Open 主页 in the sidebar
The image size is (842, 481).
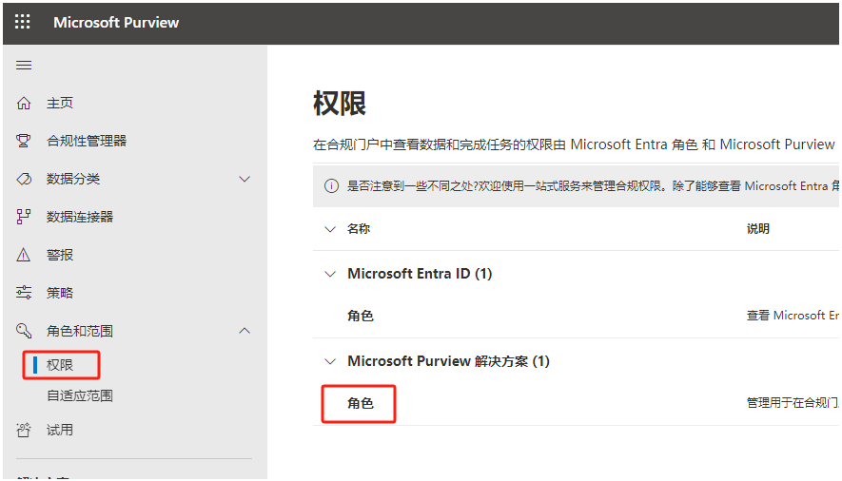[60, 103]
